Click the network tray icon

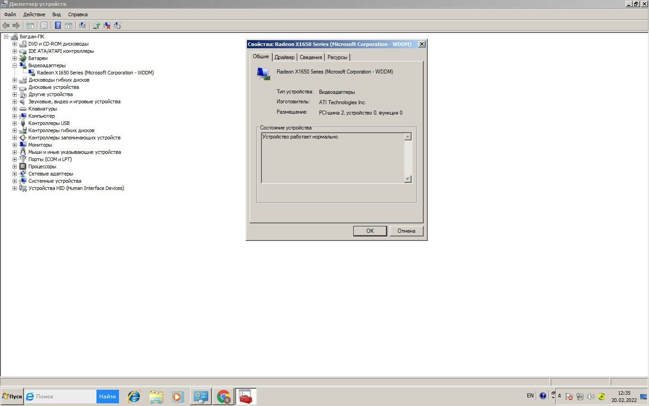[580, 397]
